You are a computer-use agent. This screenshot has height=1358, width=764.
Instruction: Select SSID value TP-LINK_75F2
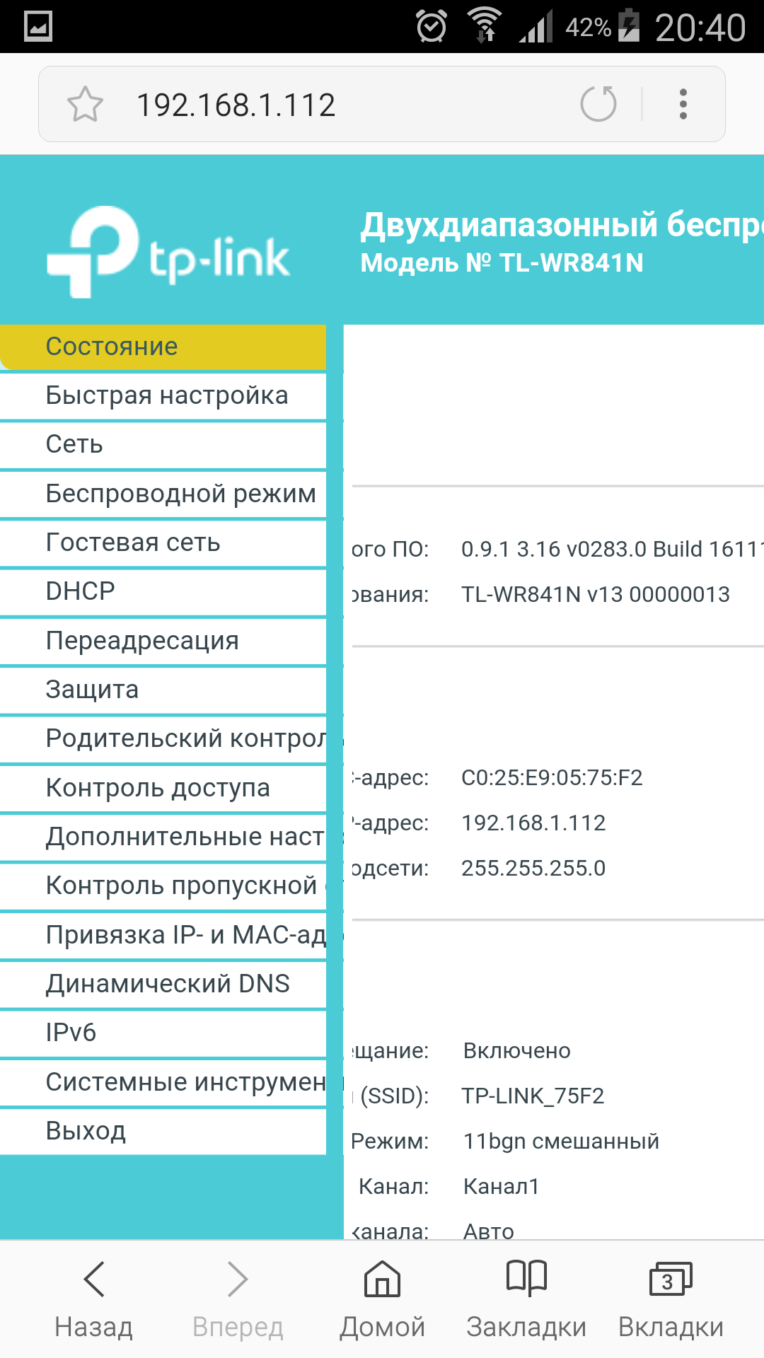point(533,1096)
